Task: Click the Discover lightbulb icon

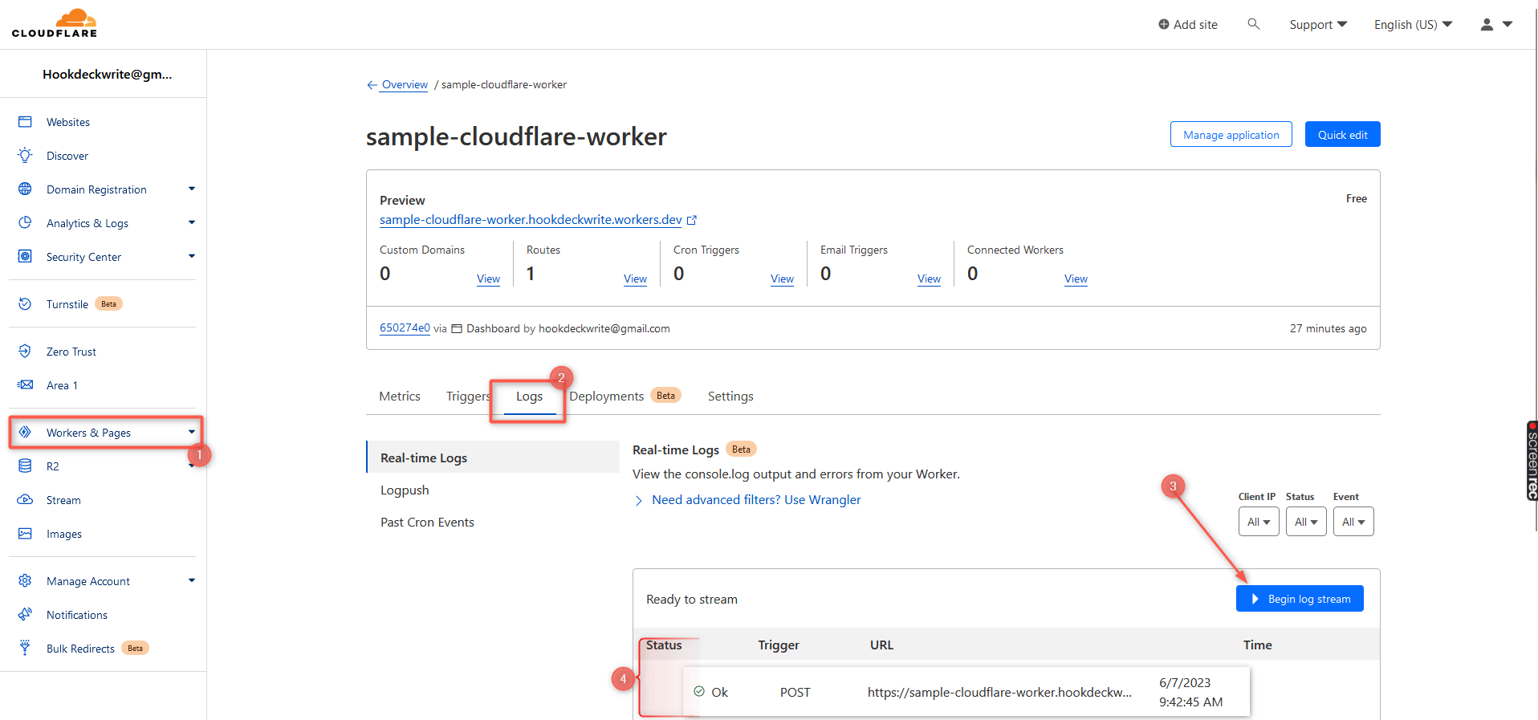Action: pos(25,156)
